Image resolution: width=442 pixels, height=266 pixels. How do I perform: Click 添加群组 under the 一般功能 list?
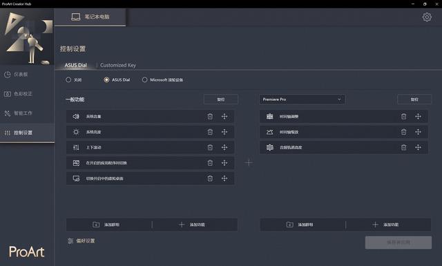[109, 225]
